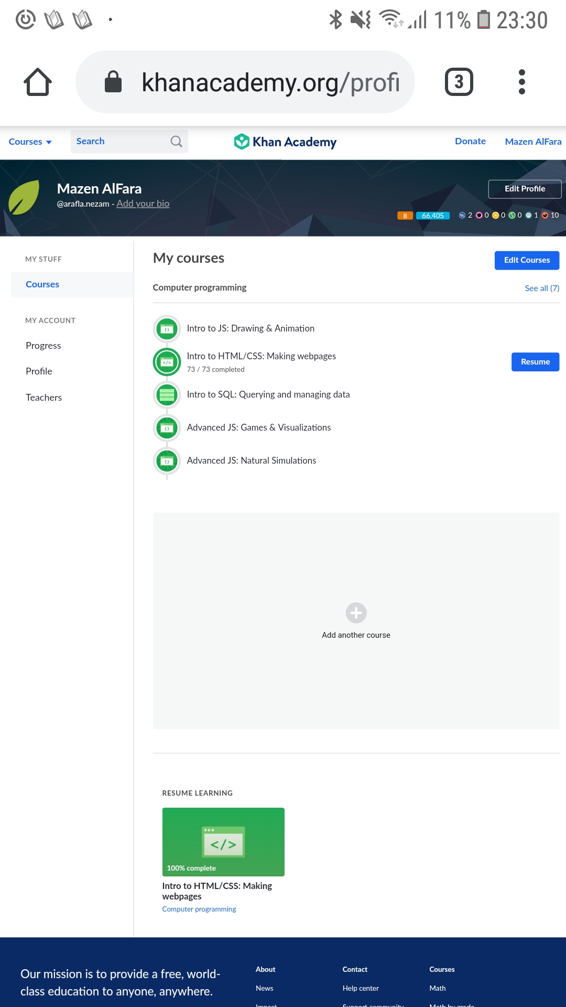Click the magnifying glass search icon
566x1007 pixels.
pyautogui.click(x=177, y=142)
